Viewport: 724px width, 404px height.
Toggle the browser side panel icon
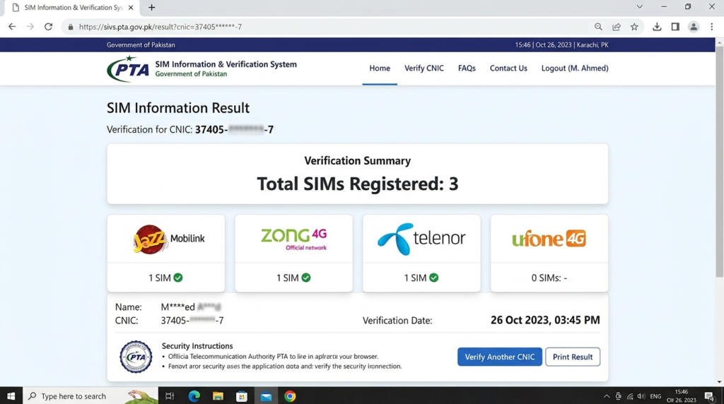675,27
